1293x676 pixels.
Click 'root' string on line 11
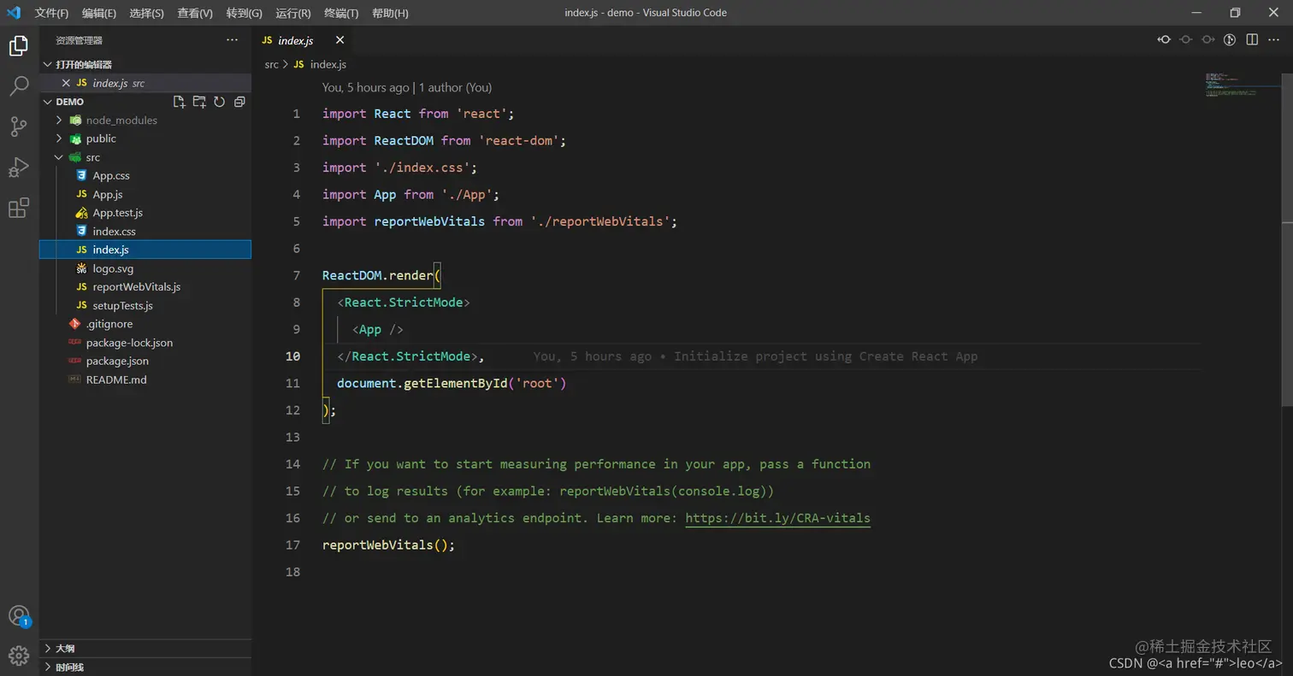point(537,383)
